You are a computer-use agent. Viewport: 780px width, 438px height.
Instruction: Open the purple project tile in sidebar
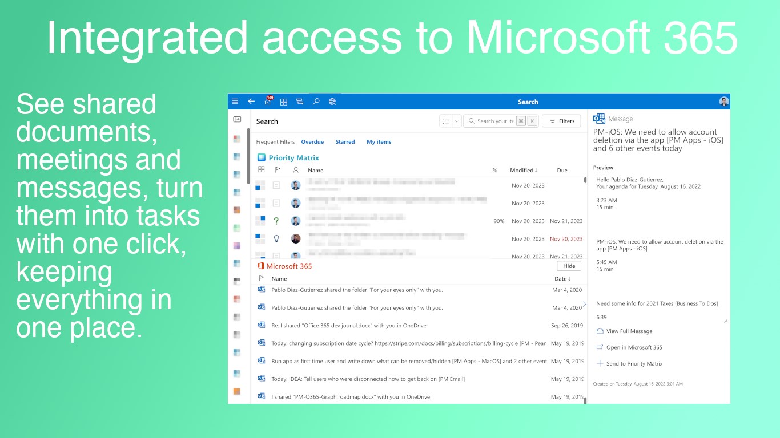coord(237,245)
